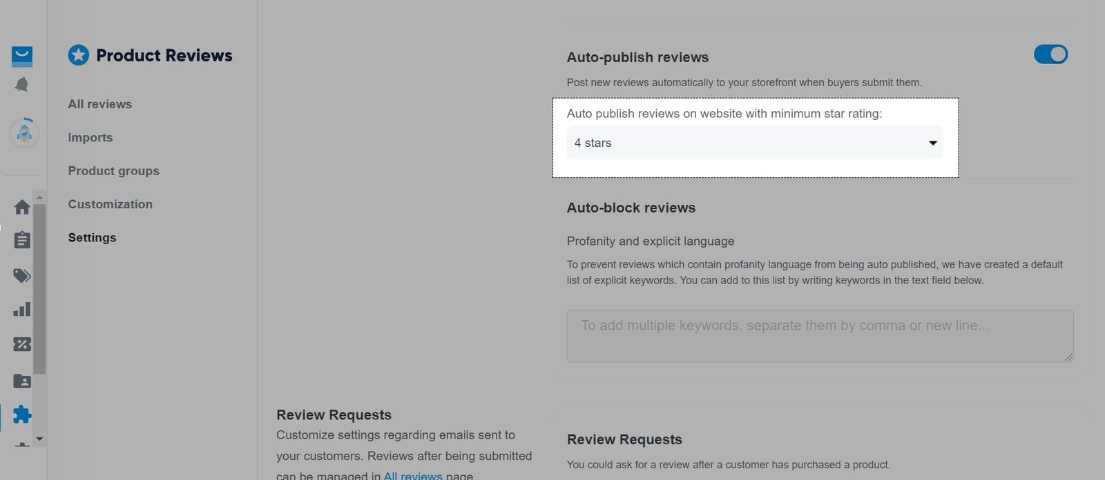Click the profanity keywords text field
Screen dimensions: 1105x480
pos(820,336)
